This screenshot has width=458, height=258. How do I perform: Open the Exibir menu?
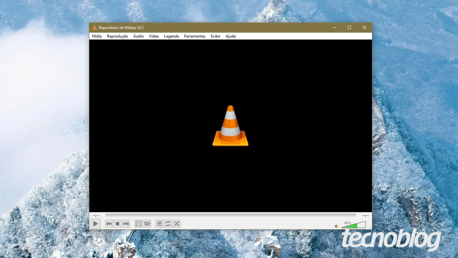[x=216, y=36]
